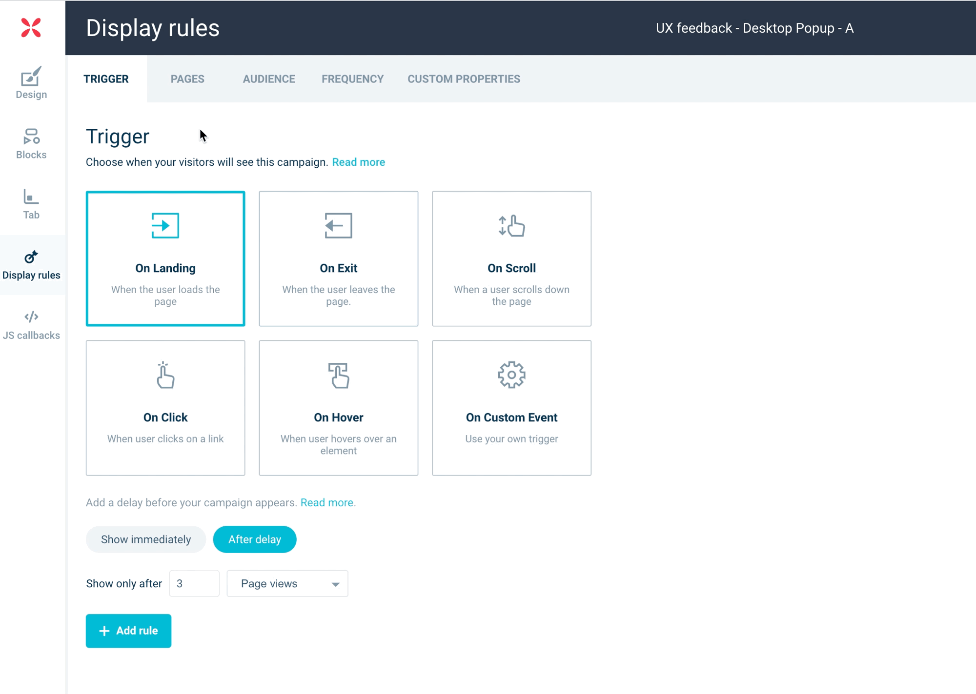Click 'When user hovers over an element' text

[x=338, y=445]
